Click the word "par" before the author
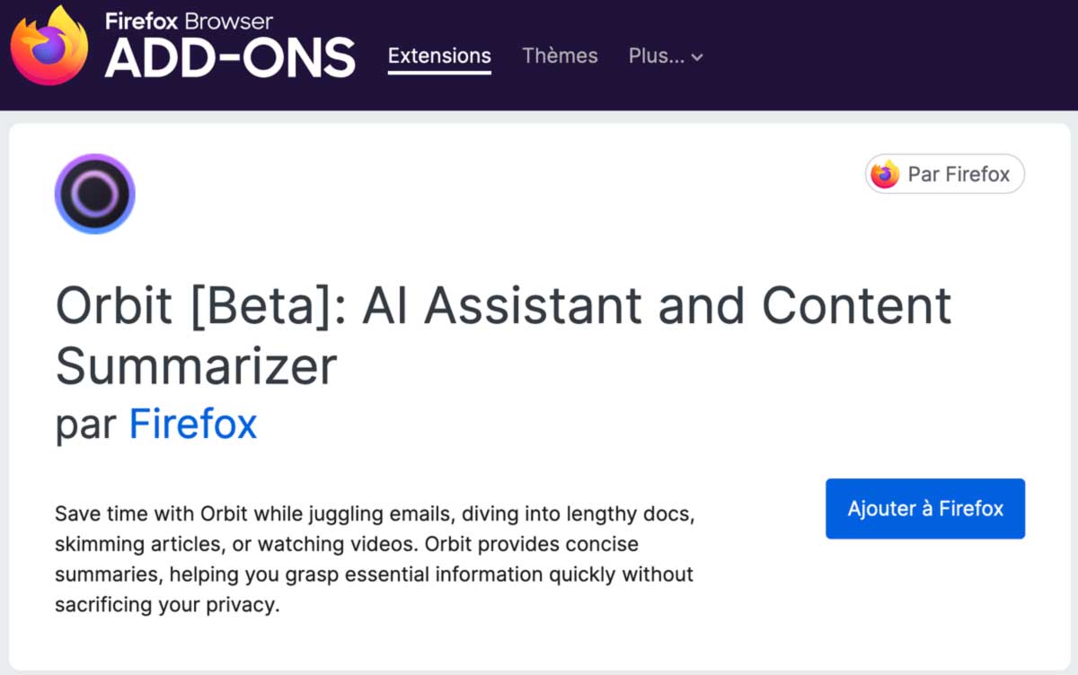Image resolution: width=1078 pixels, height=675 pixels. [85, 425]
